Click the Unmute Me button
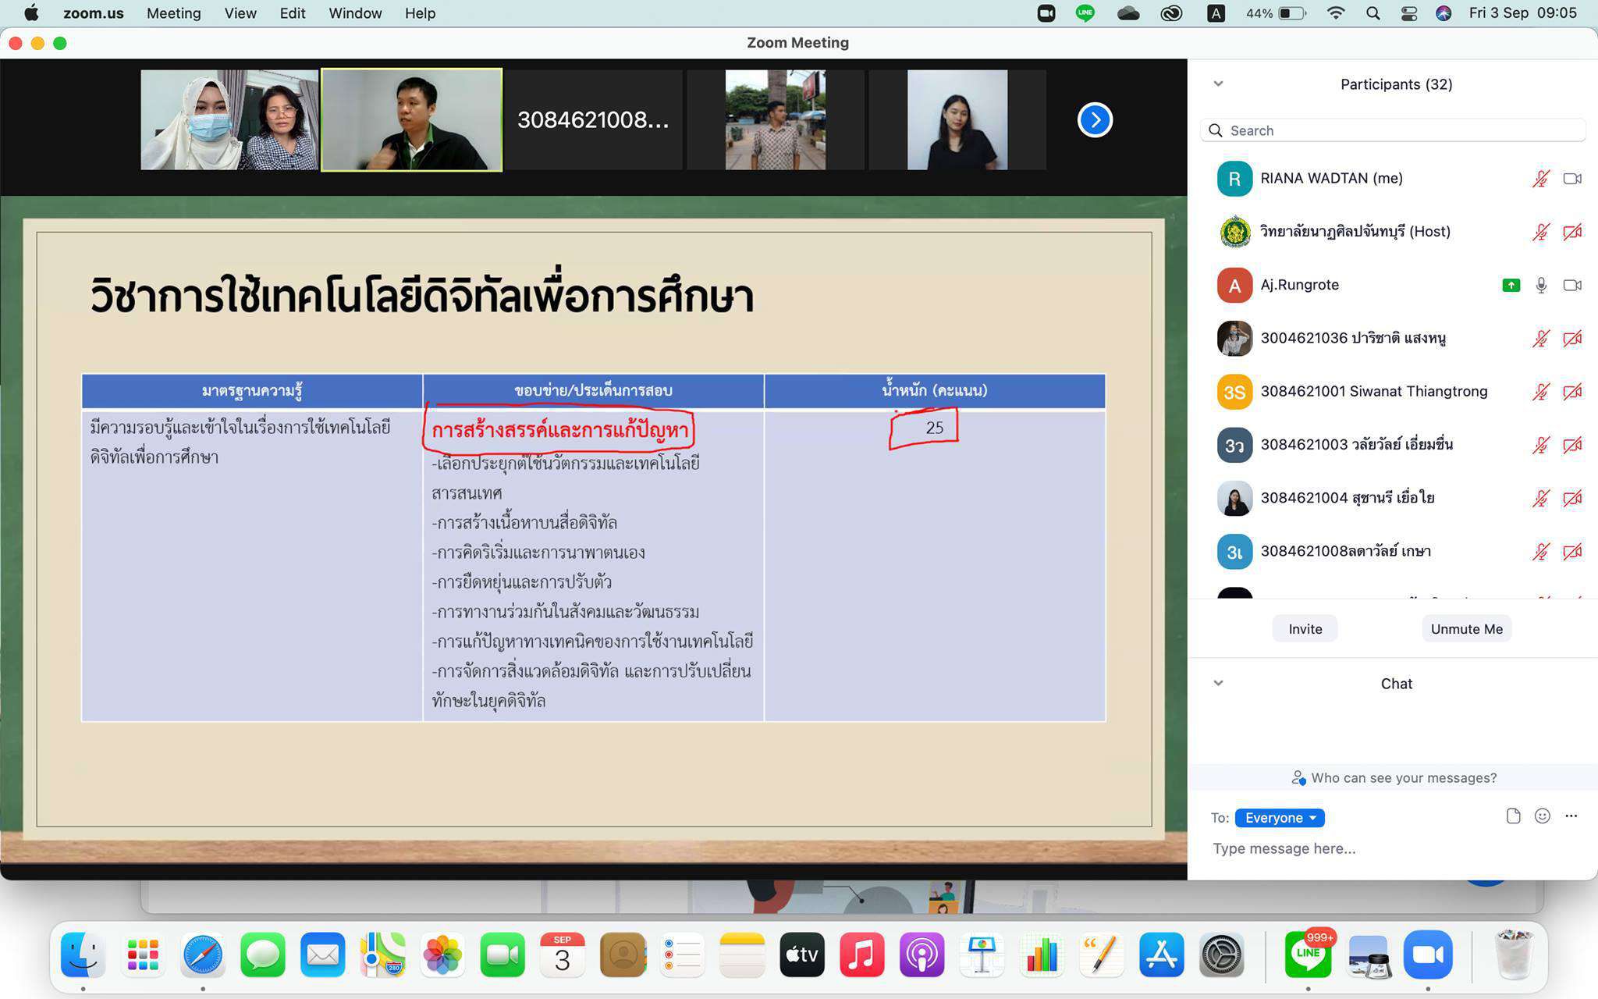1598x999 pixels. coord(1466,629)
